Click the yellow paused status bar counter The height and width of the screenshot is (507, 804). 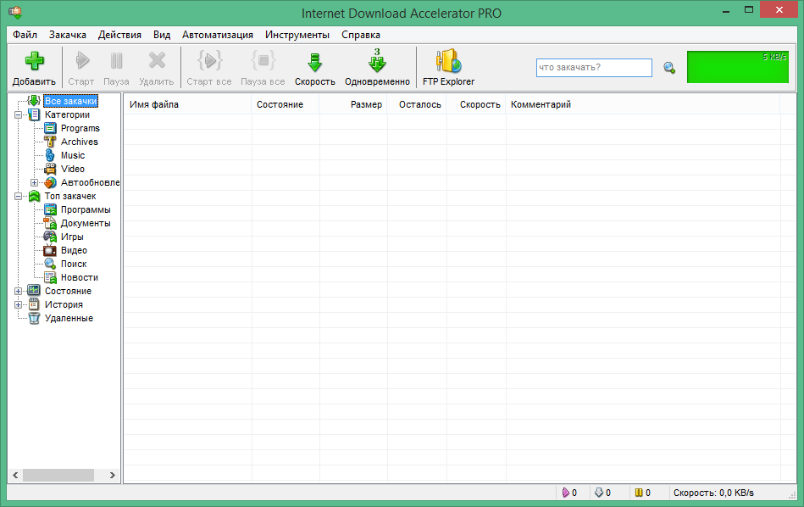642,493
